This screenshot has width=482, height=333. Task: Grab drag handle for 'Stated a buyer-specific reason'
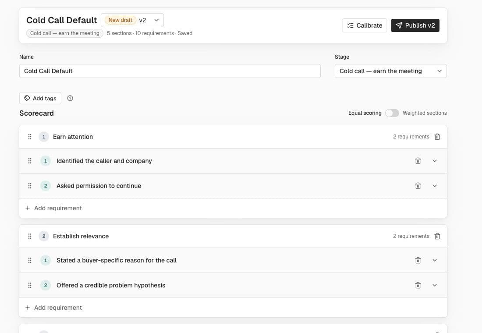(x=30, y=260)
